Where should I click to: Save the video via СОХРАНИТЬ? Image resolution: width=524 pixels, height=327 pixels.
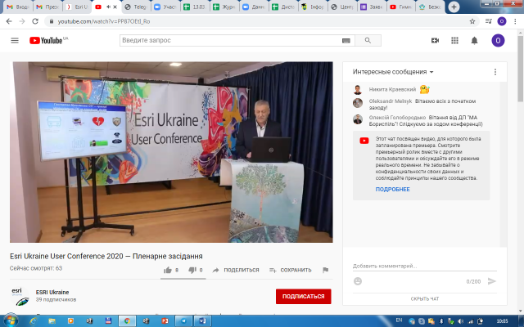(x=290, y=270)
